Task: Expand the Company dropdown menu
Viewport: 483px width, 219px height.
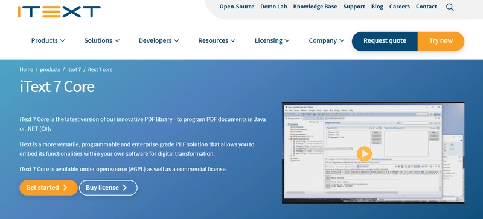Action: 327,40
